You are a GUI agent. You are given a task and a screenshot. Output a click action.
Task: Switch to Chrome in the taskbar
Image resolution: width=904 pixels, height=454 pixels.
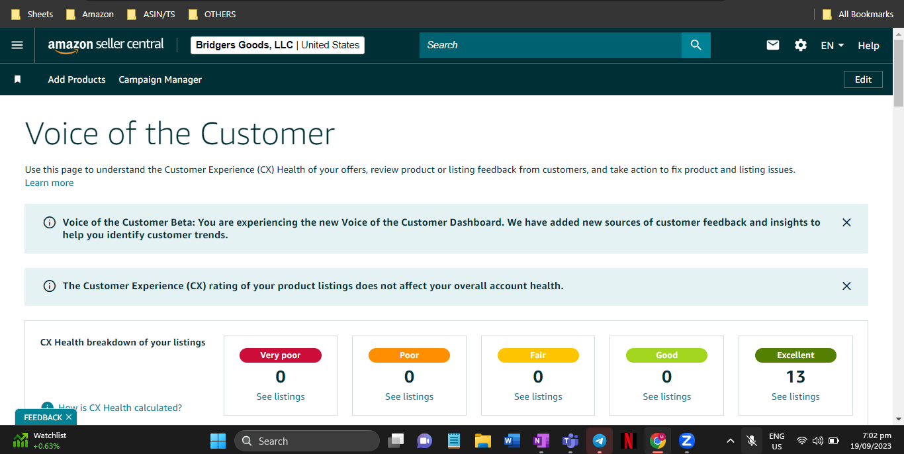pyautogui.click(x=658, y=441)
